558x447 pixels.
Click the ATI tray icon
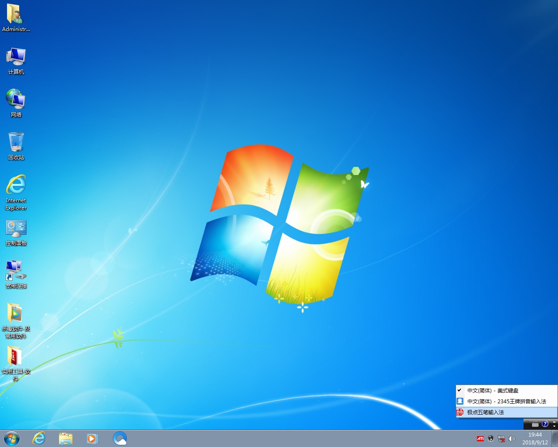tap(480, 439)
